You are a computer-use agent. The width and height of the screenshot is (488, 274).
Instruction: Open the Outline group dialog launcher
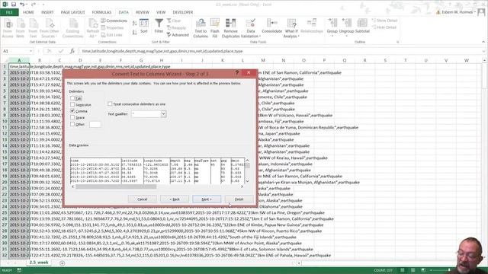(397, 42)
